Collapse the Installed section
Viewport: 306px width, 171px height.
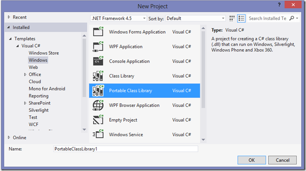coord(8,27)
